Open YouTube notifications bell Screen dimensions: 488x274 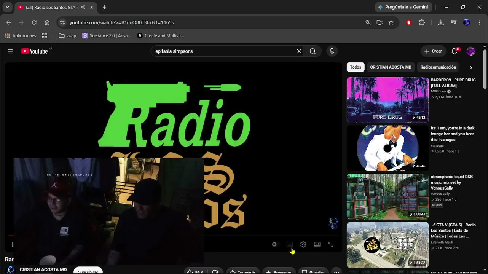pyautogui.click(x=455, y=51)
